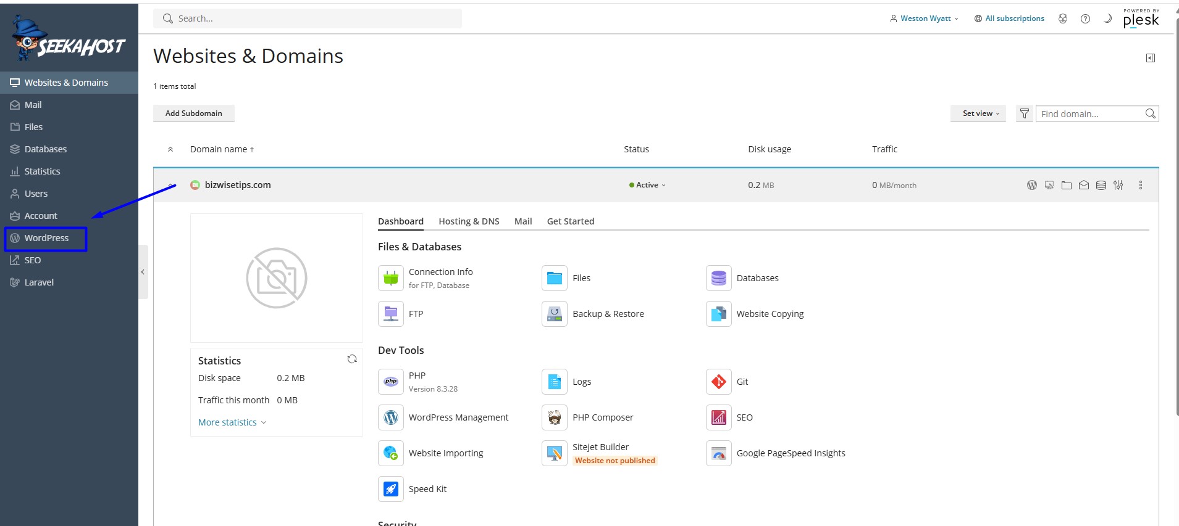Open Speed Kit
This screenshot has width=1179, height=526.
click(412, 489)
